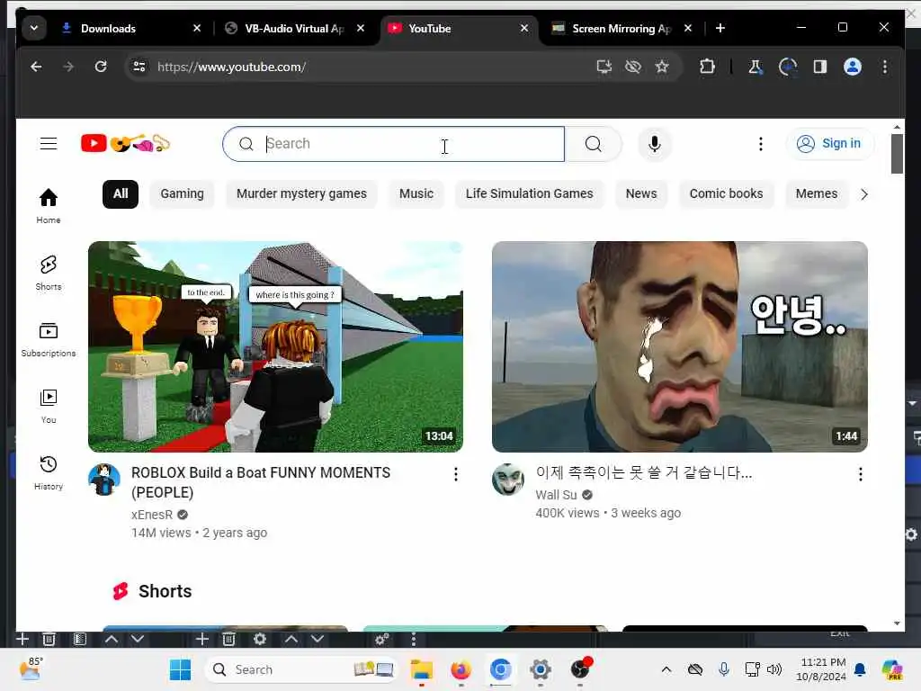The width and height of the screenshot is (921, 691).
Task: Open the YouTube hamburger guide menu
Action: pos(49,143)
